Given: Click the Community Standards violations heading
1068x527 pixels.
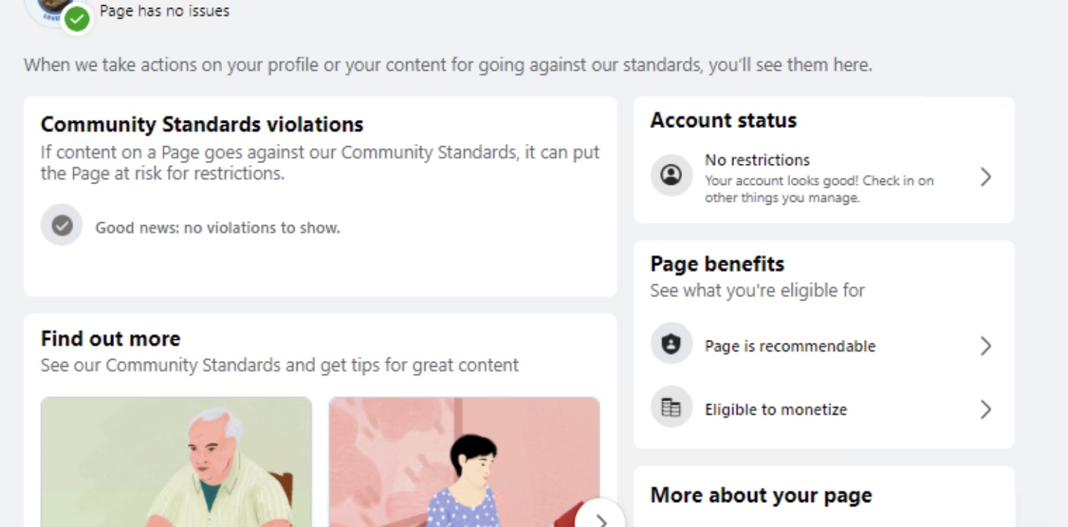Looking at the screenshot, I should tap(202, 124).
